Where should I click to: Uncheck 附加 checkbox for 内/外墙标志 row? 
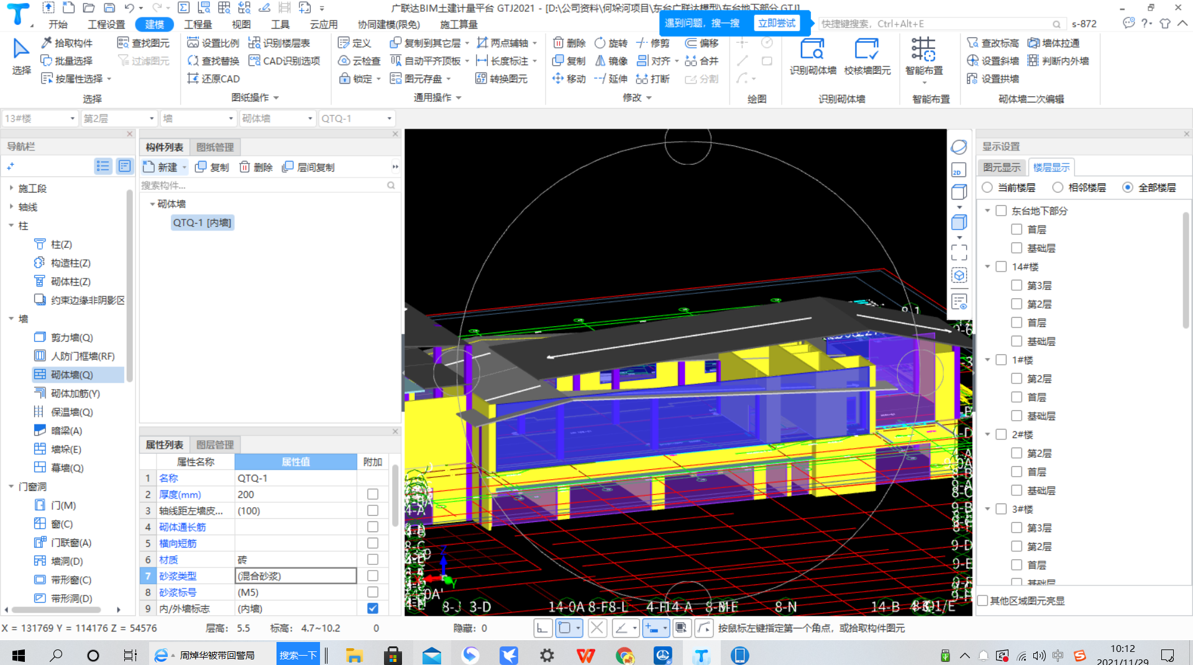373,608
